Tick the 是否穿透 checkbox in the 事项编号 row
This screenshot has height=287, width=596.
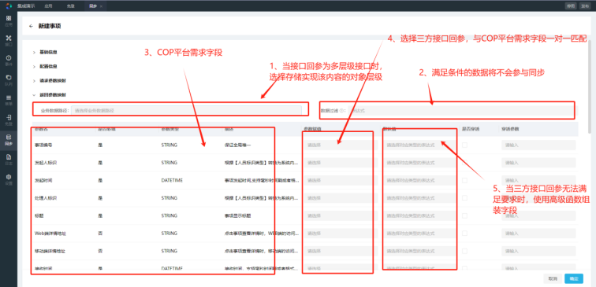(464, 145)
